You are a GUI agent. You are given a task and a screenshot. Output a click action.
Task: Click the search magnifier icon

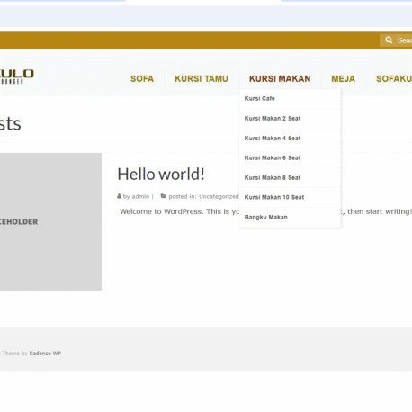(x=389, y=40)
